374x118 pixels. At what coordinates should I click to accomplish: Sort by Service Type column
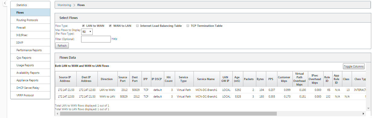(x=184, y=79)
